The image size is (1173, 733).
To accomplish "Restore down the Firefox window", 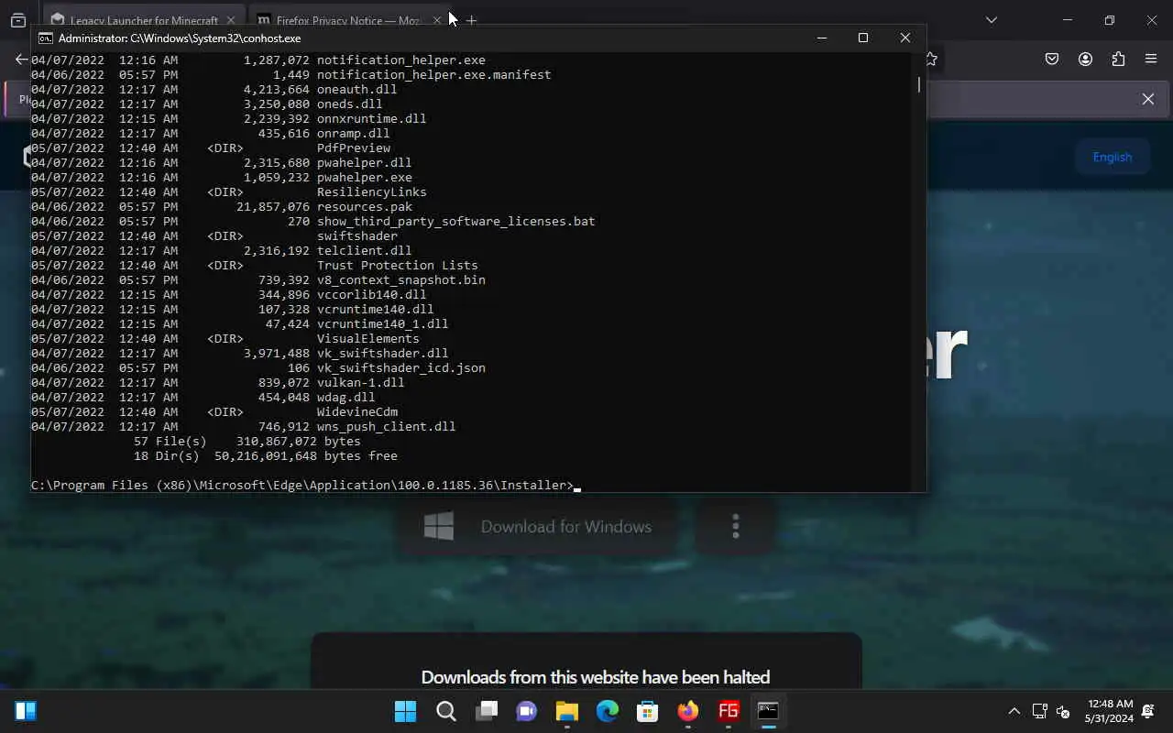I will pos(1109,20).
